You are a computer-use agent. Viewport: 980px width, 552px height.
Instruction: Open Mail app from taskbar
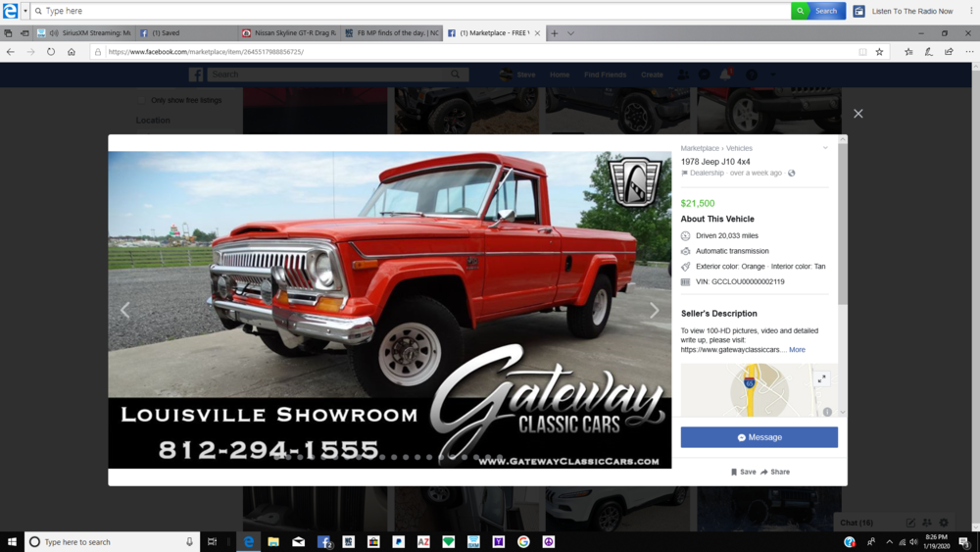[298, 542]
